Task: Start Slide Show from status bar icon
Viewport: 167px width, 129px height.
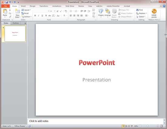Action: click(x=132, y=126)
